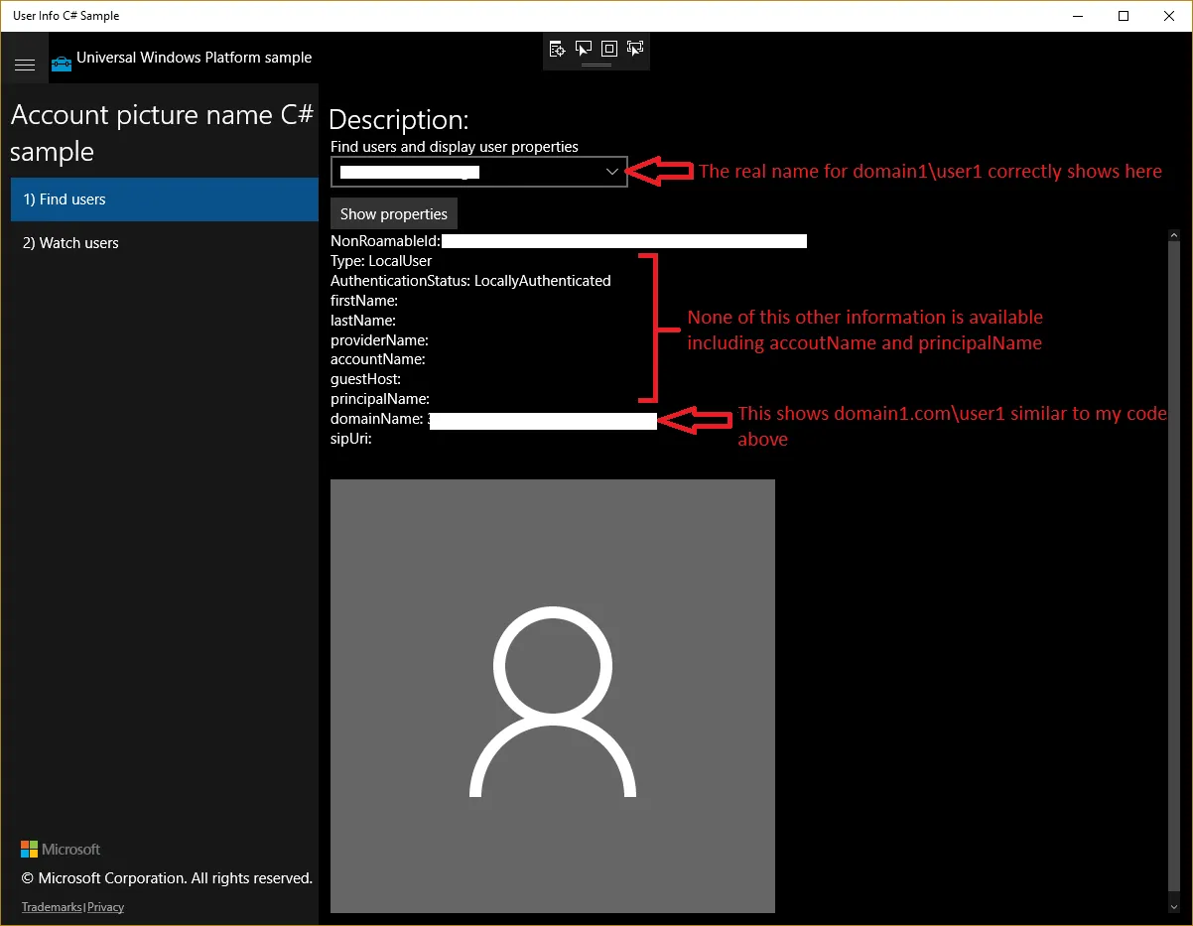Select the "2) Watch users" scenario
Screen dimensions: 1193x926
click(x=165, y=243)
